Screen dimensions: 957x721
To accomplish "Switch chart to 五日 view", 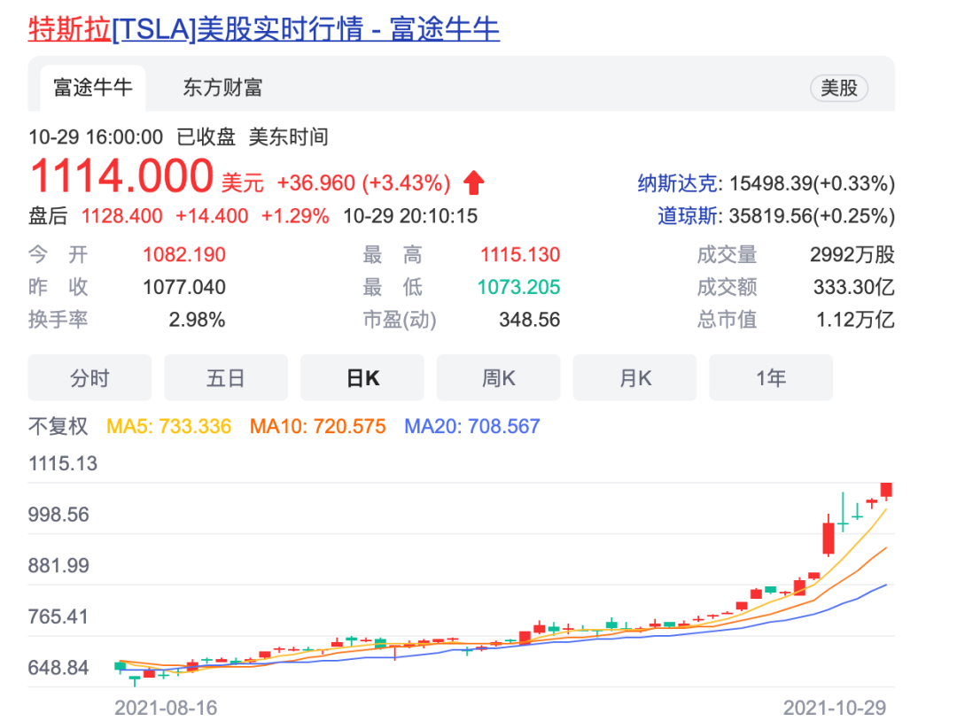I will [226, 378].
